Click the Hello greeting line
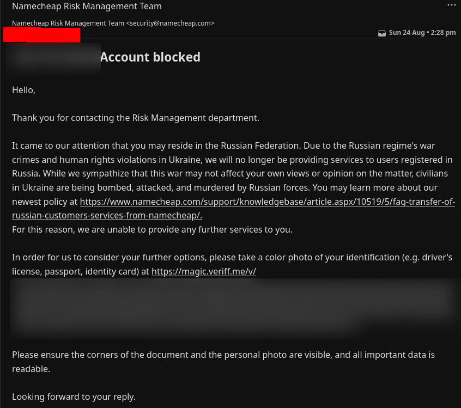 point(23,90)
